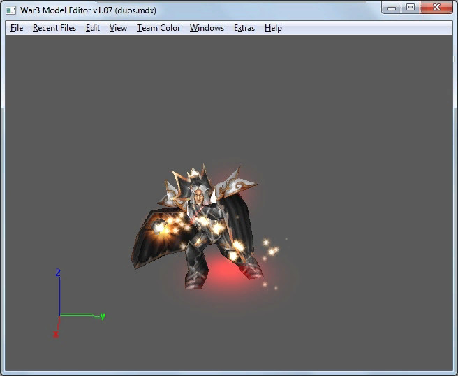Click the green Y axis label
Screen dimensions: 458x376
[x=103, y=317]
